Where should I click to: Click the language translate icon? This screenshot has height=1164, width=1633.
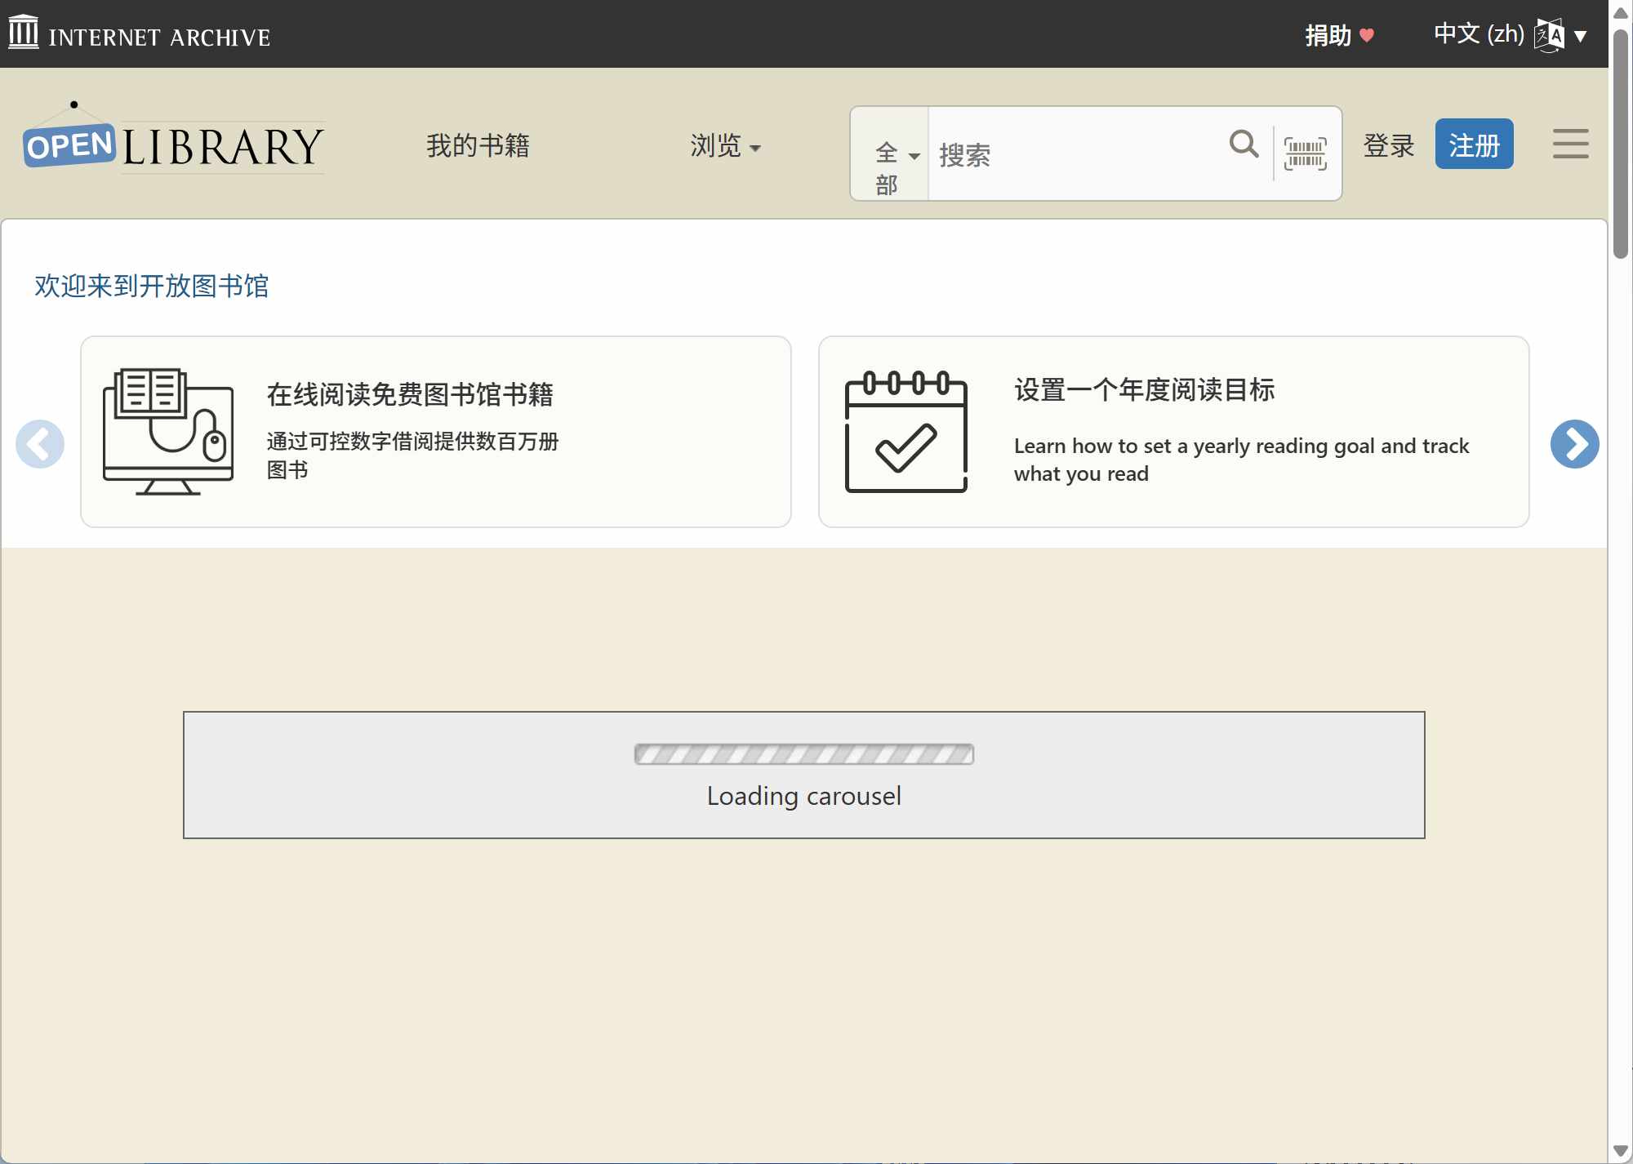(x=1549, y=35)
